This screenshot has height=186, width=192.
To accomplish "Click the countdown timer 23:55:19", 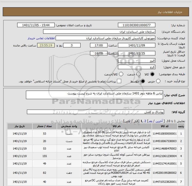I will [46, 45].
